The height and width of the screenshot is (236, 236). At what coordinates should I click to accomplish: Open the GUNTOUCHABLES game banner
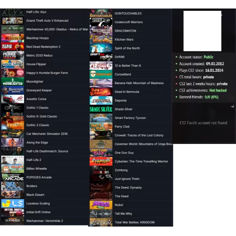101,13
